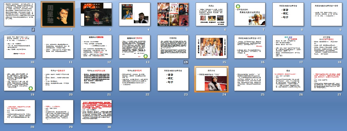Select slide 27 thumbnail

click(x=327, y=79)
